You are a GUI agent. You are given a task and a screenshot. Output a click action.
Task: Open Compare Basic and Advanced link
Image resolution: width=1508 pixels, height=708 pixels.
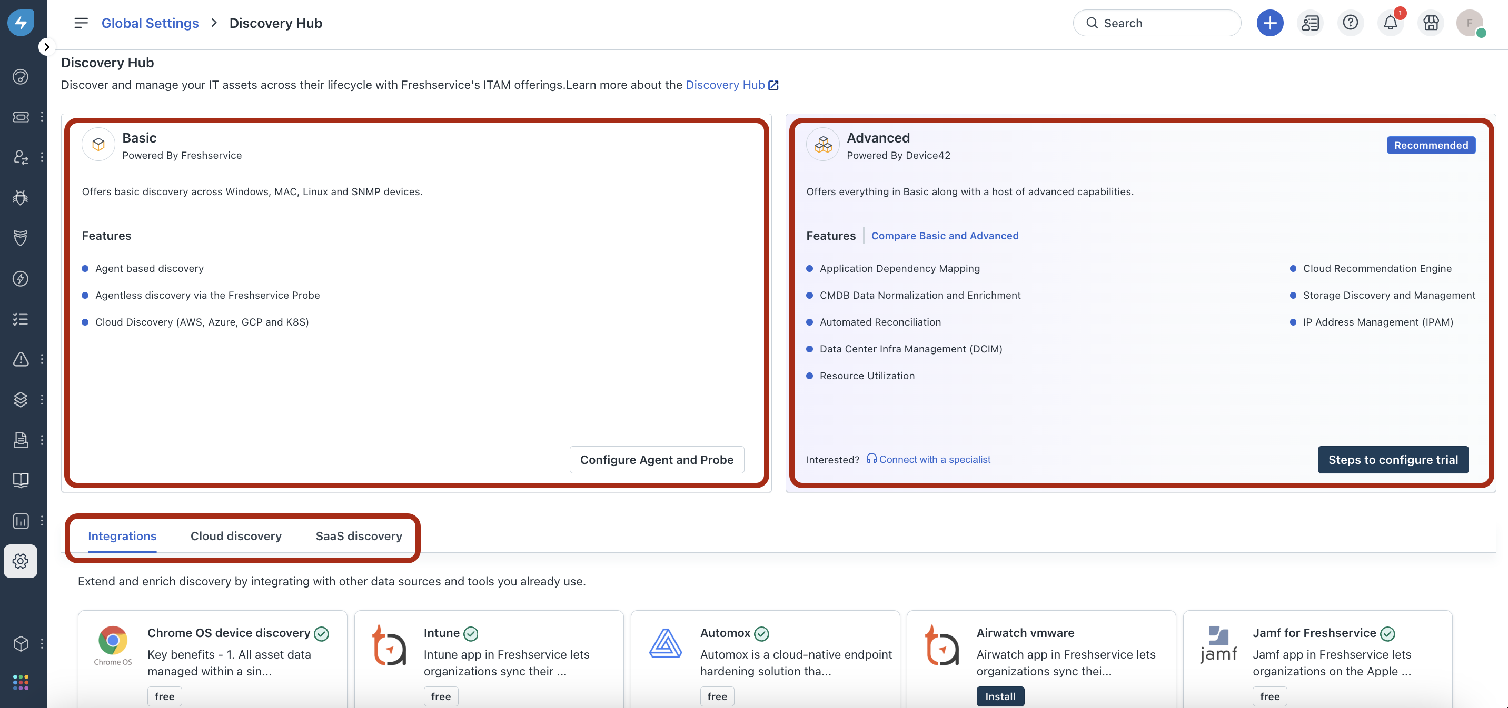944,236
